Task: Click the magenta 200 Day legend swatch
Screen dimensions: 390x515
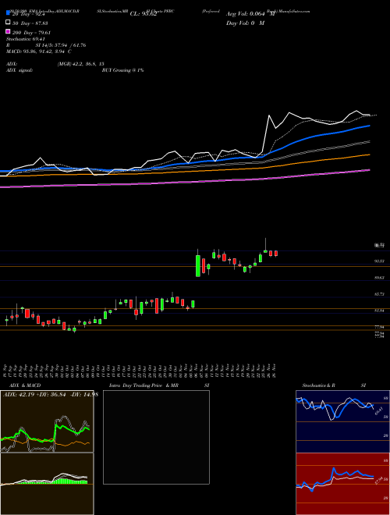Action: 8,32
